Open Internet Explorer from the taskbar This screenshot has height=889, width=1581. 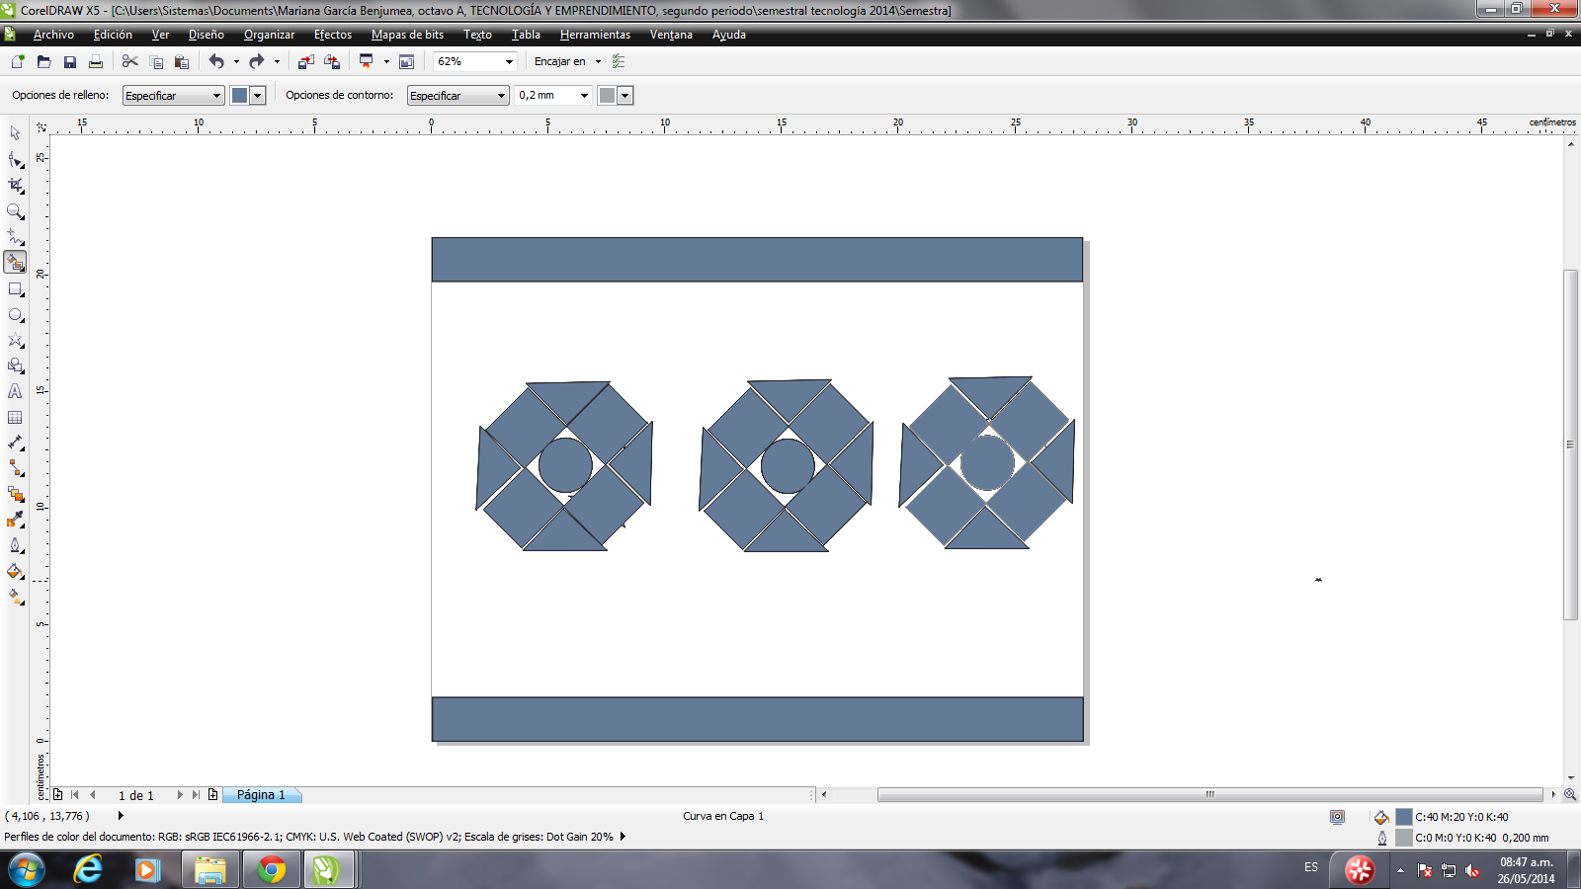click(x=88, y=870)
